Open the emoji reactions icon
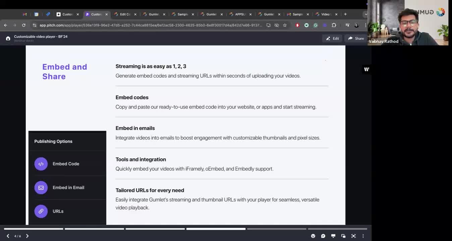The height and width of the screenshot is (241, 452). click(x=313, y=236)
